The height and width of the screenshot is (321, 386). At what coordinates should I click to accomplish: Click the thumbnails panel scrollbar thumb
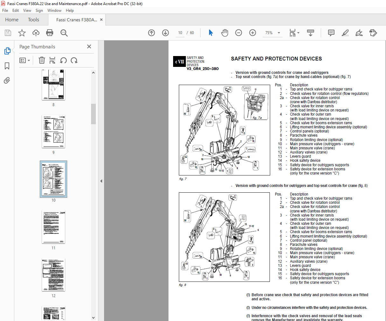tap(93, 114)
